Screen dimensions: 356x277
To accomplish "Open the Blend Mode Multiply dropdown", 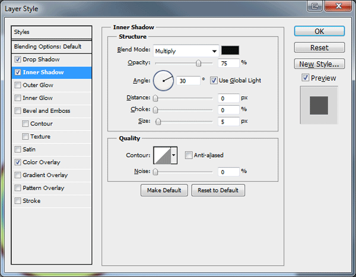I will tap(186, 51).
